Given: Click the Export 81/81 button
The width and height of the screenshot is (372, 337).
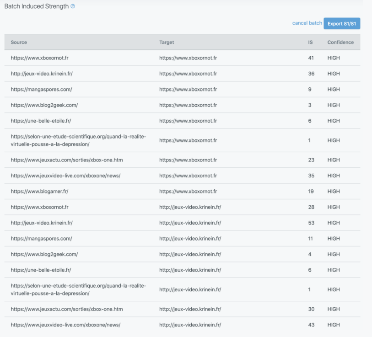Looking at the screenshot, I should (342, 23).
